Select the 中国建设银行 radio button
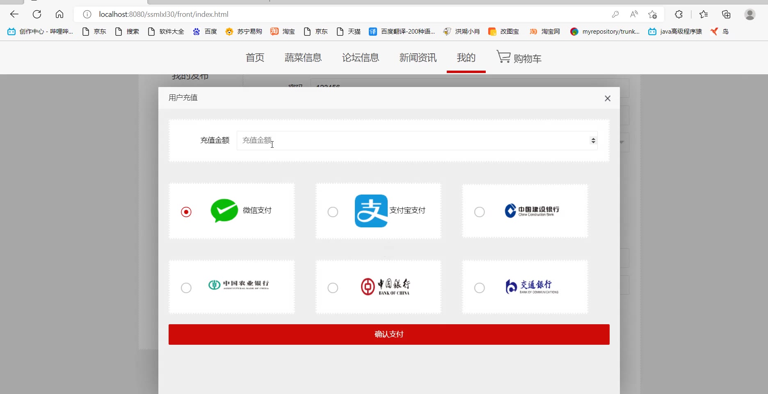 [x=479, y=212]
